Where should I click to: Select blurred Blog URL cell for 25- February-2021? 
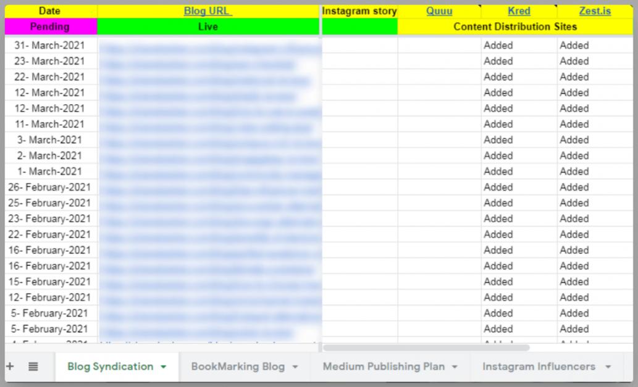(x=208, y=203)
